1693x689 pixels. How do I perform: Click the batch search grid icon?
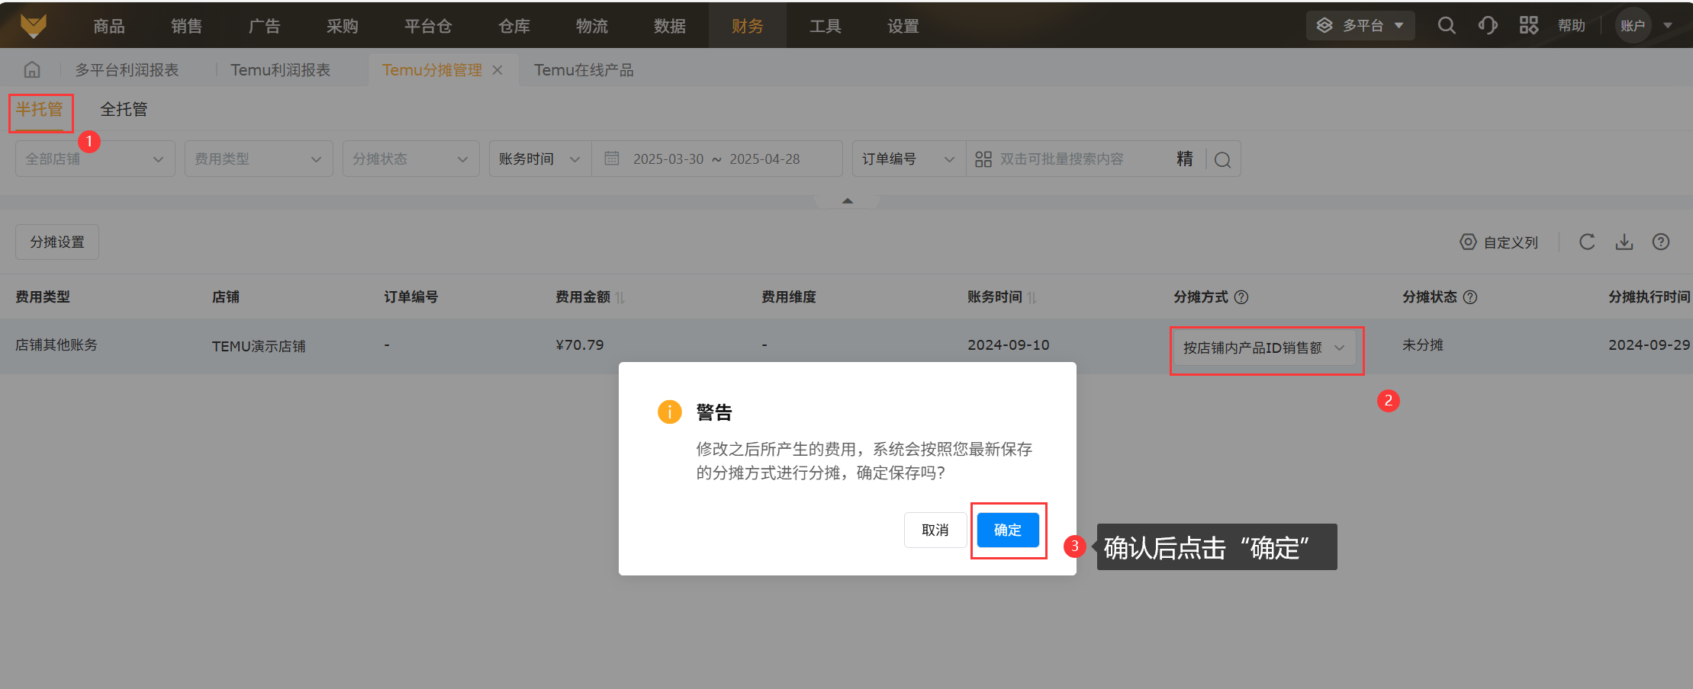click(983, 159)
